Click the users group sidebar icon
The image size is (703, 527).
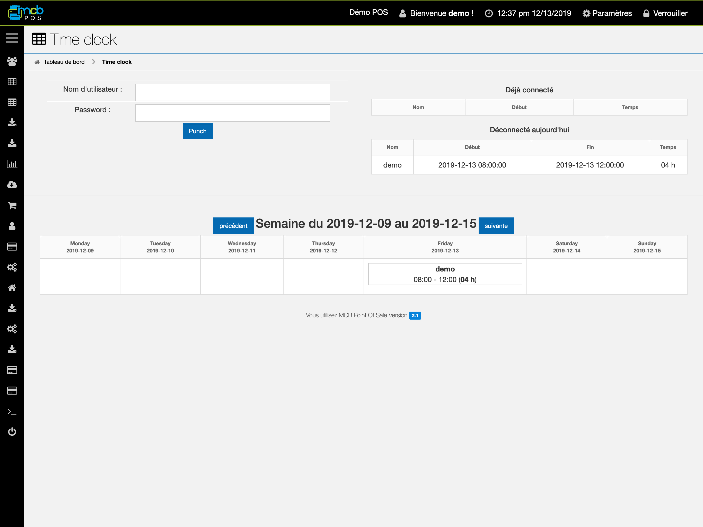tap(12, 61)
